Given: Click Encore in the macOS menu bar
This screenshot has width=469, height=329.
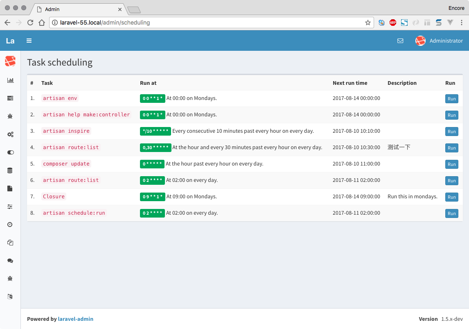Looking at the screenshot, I should point(456,8).
